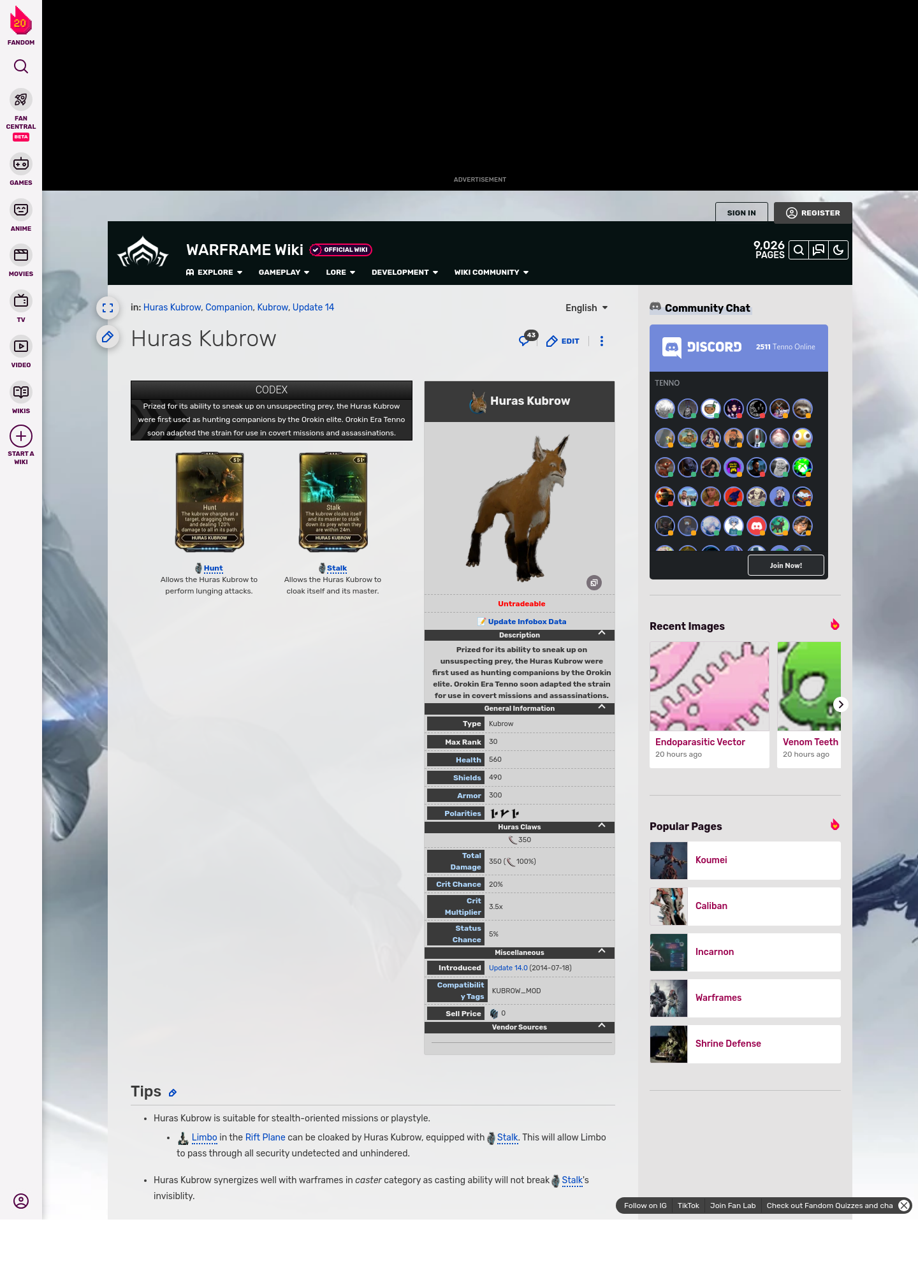This screenshot has width=918, height=1275.
Task: Click the Popular Pages flame icon
Action: tap(834, 825)
